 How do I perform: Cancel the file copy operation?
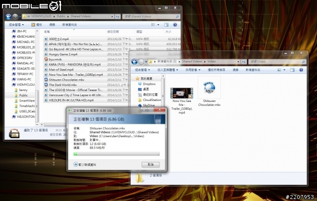click(151, 165)
